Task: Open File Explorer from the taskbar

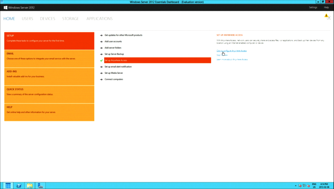Action: [30, 186]
